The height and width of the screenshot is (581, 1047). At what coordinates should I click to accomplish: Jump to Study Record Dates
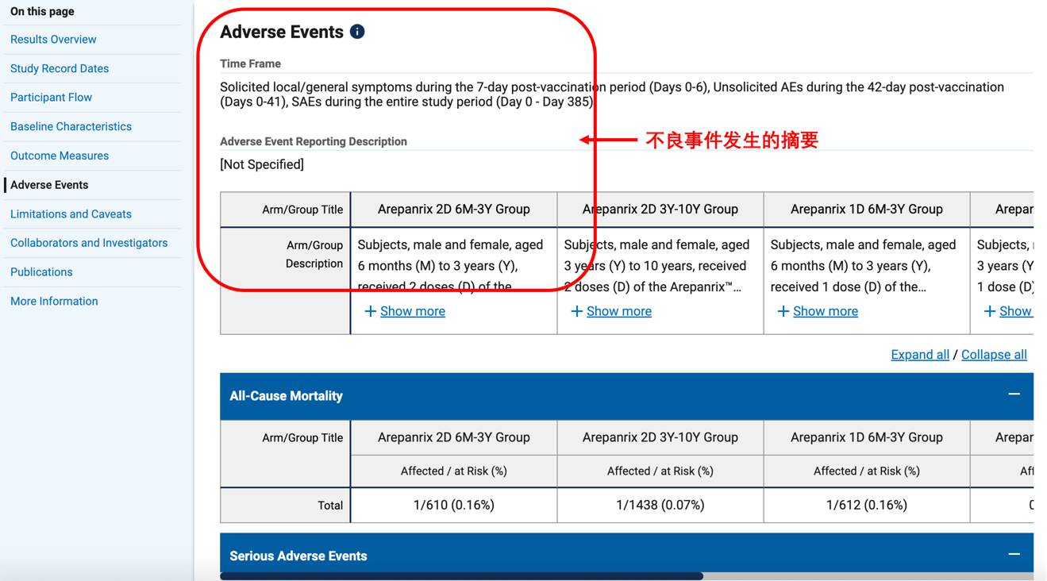pos(60,68)
